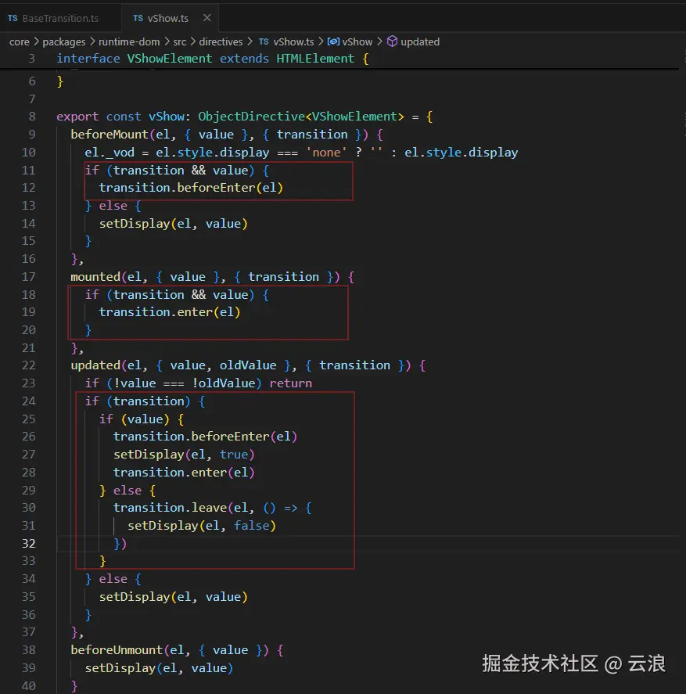Viewport: 686px width, 694px height.
Task: Click oldValue parameter on line 22
Action: click(x=248, y=365)
